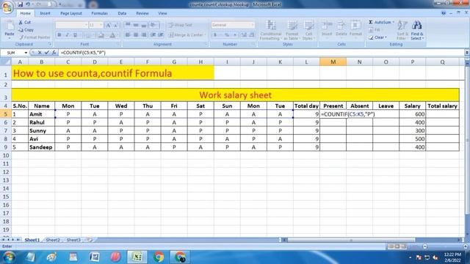Open the AutoSum dropdown arrow
The image size is (470, 264).
point(394,22)
